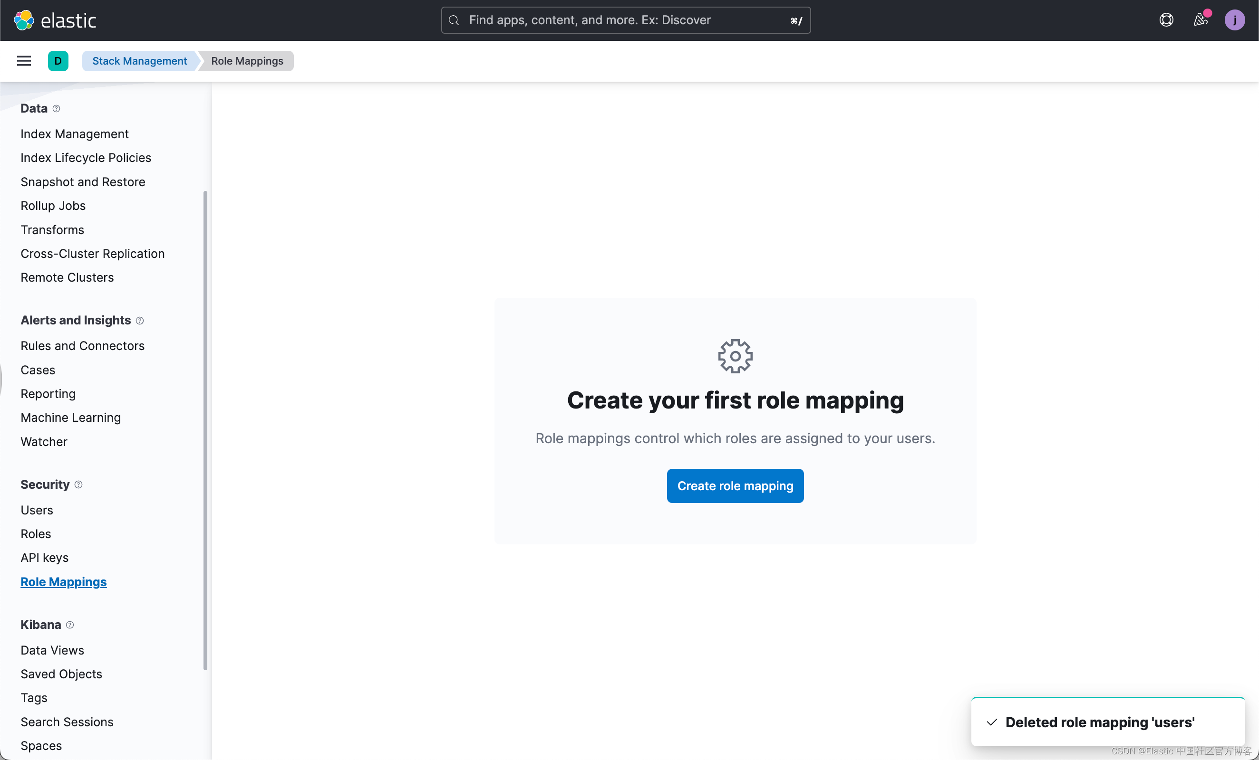Open the hamburger navigation menu

(x=24, y=61)
